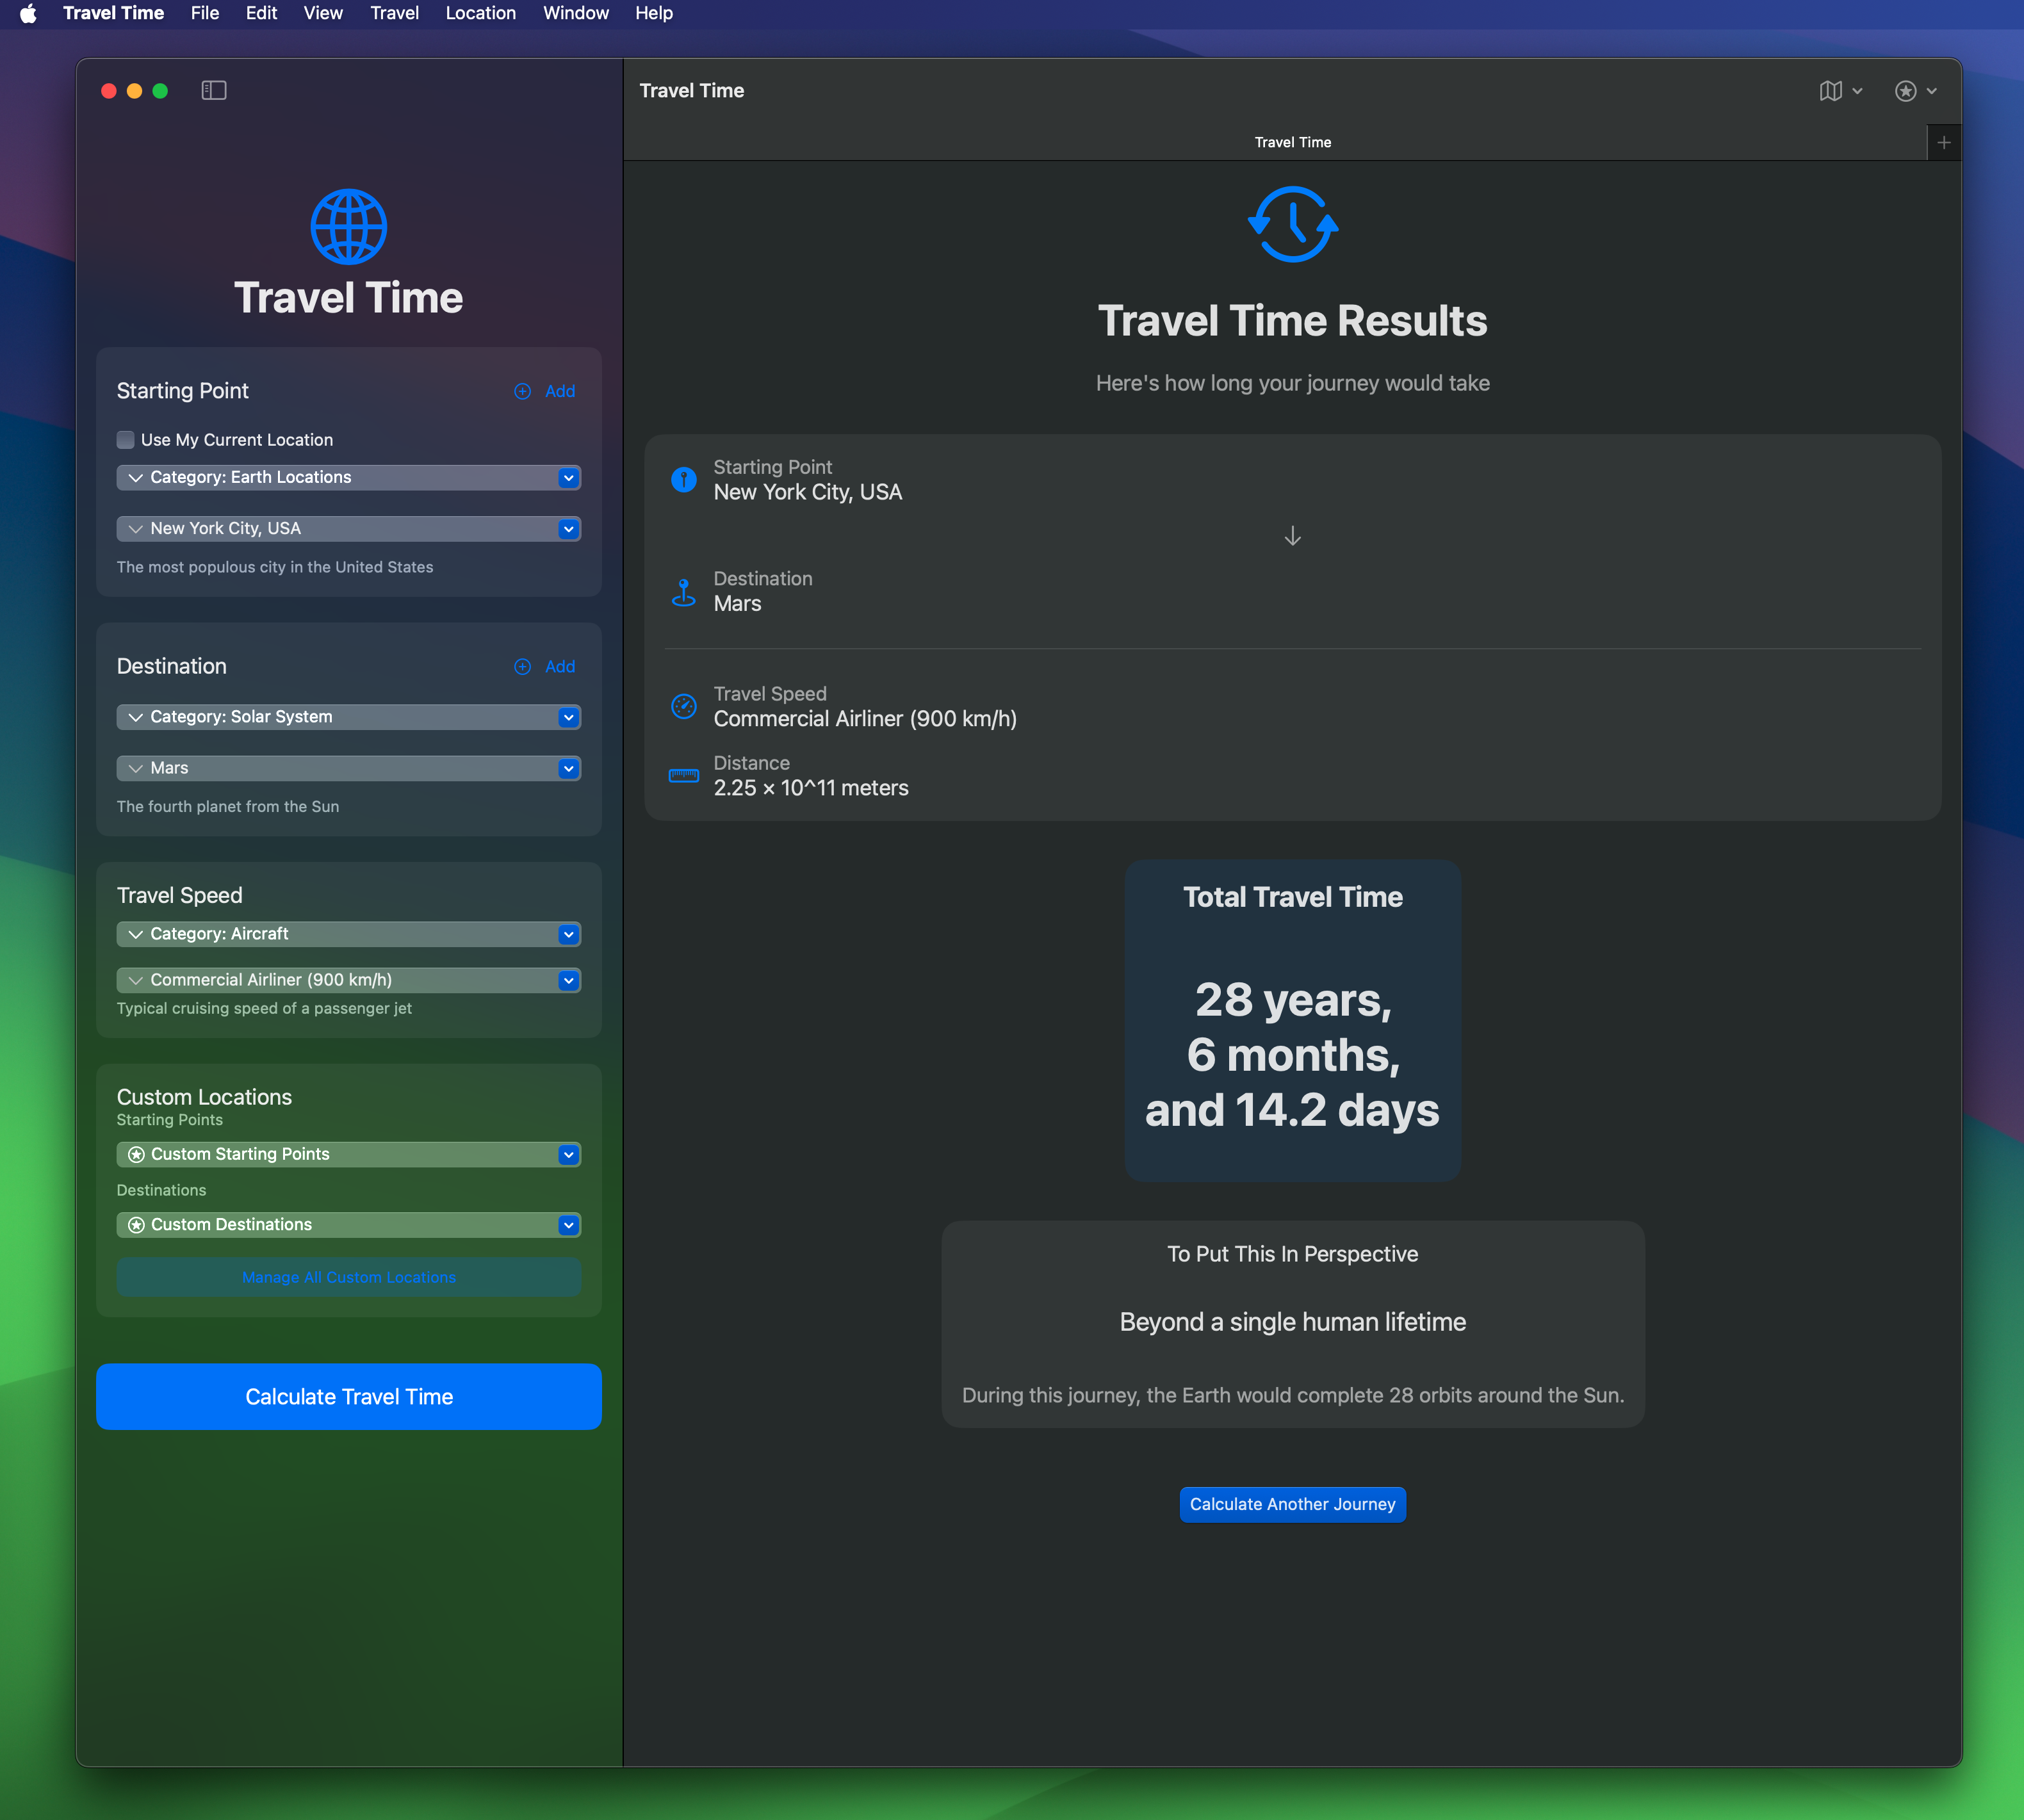Click Manage All Custom Locations link

348,1277
